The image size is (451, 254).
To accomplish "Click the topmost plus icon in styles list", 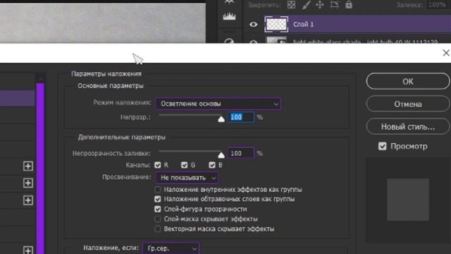I will (28, 166).
